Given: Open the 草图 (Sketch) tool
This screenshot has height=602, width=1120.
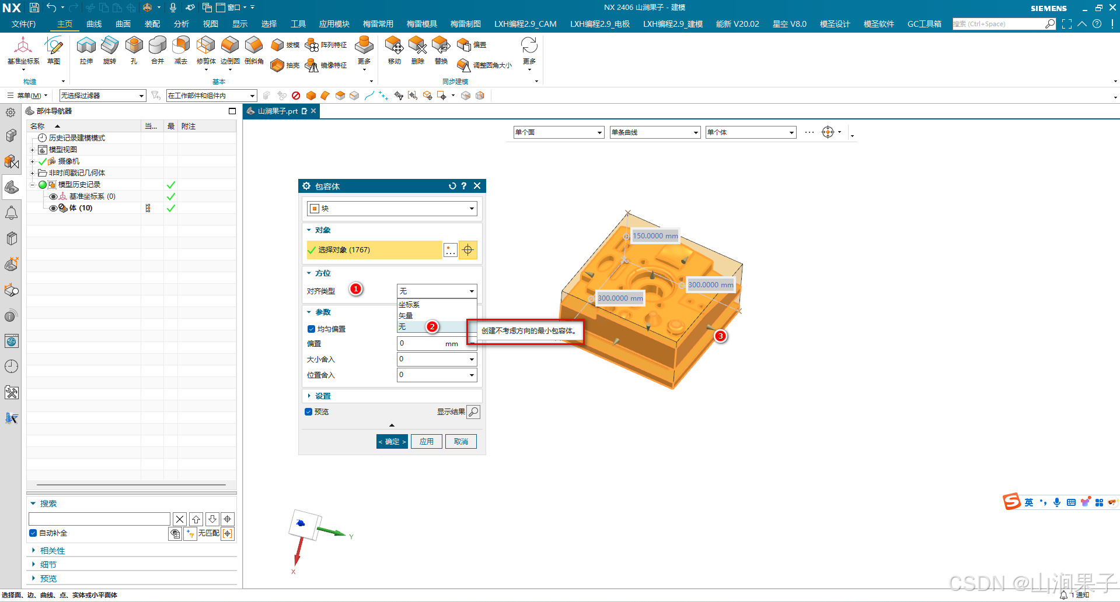Looking at the screenshot, I should coord(54,50).
